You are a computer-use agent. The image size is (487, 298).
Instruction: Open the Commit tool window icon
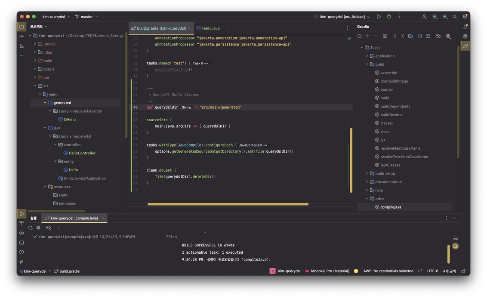click(22, 36)
